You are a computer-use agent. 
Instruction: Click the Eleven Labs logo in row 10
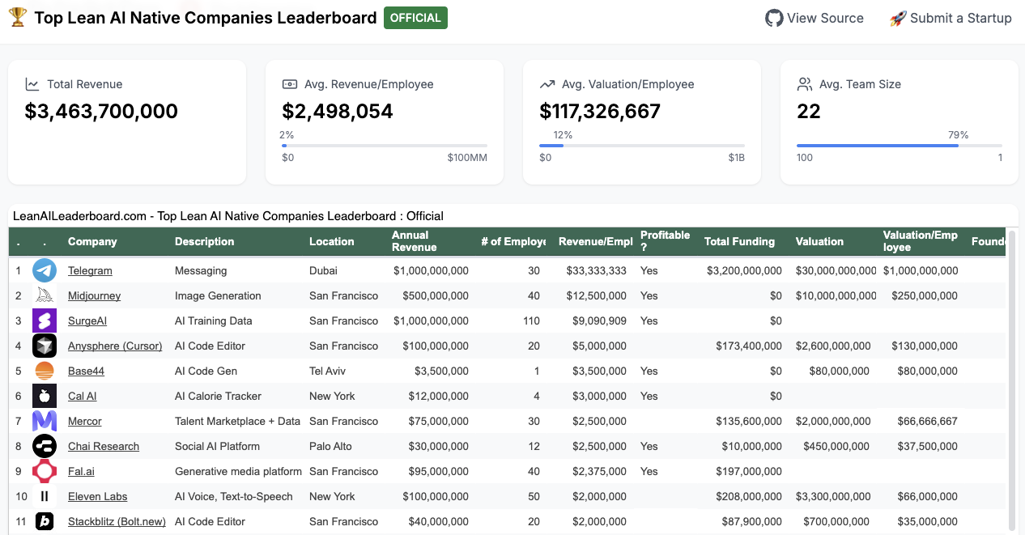45,496
